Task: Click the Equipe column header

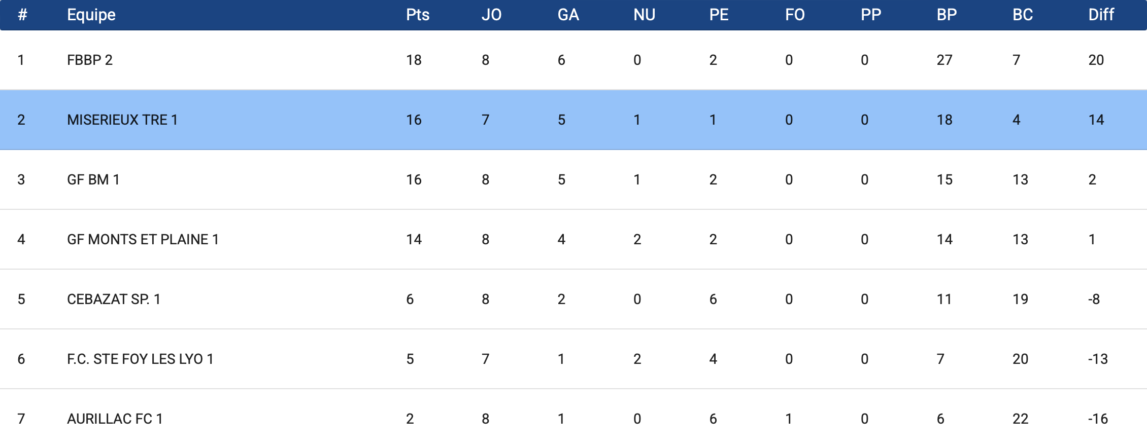Action: [91, 15]
